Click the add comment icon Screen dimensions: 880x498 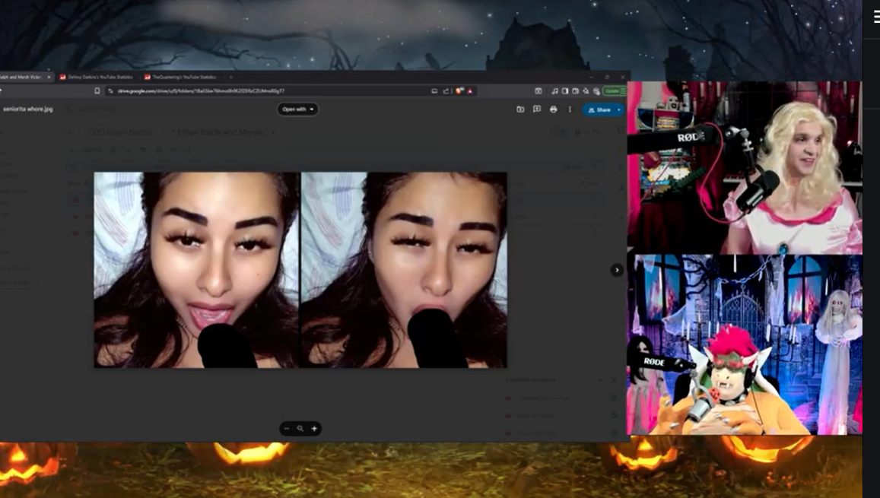536,109
